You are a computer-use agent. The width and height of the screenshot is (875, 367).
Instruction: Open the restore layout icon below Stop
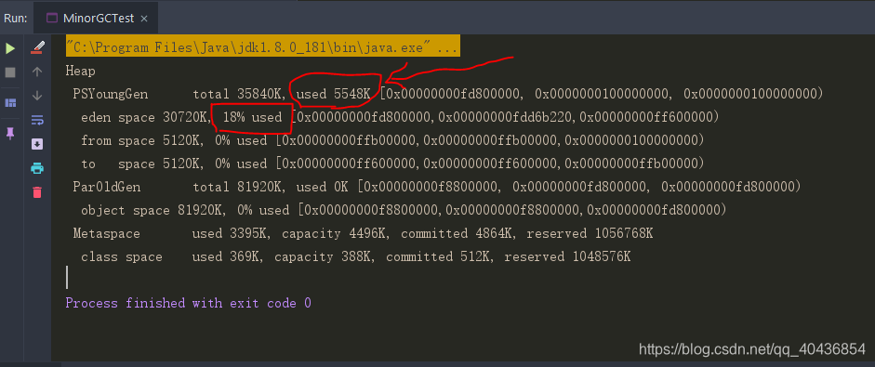[x=10, y=102]
